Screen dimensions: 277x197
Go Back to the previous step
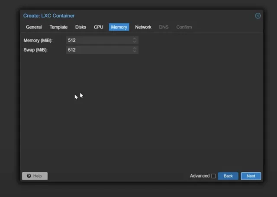228,176
